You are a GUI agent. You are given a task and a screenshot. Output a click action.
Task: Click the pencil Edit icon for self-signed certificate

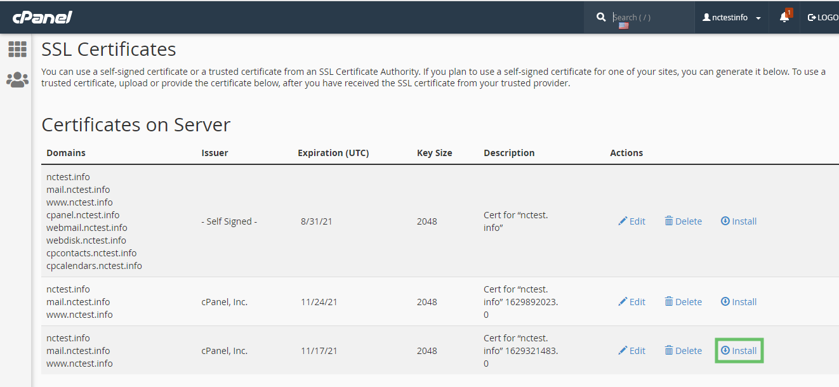pos(624,221)
